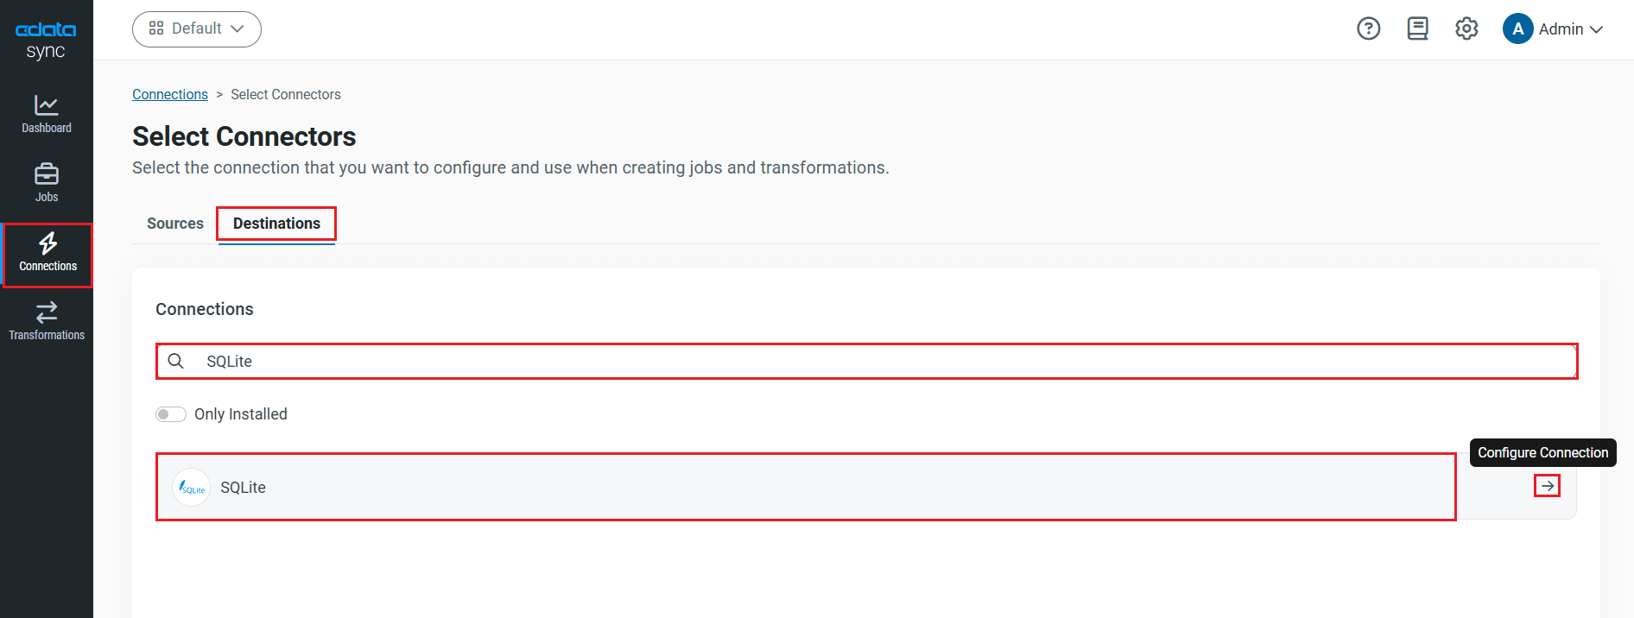1634x618 pixels.
Task: Go to the Jobs section
Action: 47,183
